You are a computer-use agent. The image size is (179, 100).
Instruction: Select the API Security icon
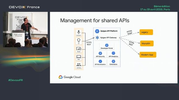click(100, 53)
